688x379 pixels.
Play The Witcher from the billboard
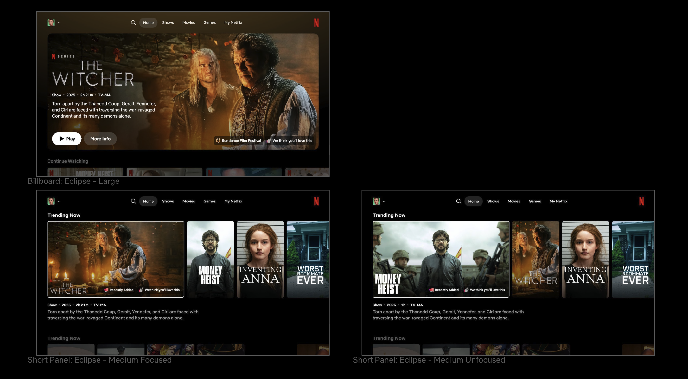point(67,139)
